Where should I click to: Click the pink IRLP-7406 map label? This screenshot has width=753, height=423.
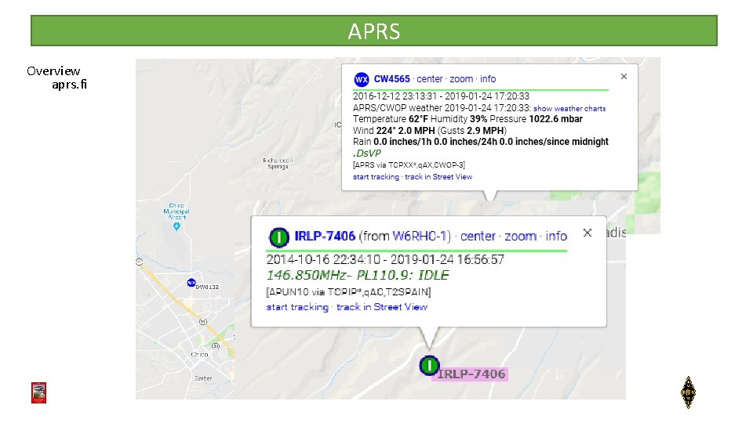(x=471, y=374)
